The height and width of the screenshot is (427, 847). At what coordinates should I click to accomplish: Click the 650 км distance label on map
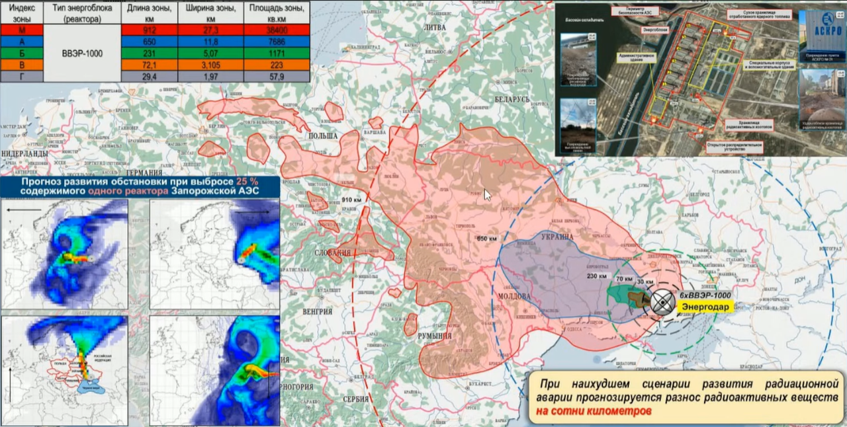(x=487, y=239)
